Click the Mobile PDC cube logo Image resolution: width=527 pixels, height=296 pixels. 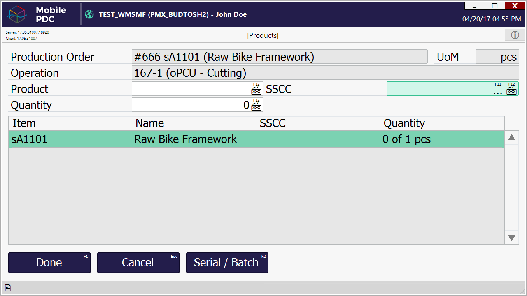point(17,15)
